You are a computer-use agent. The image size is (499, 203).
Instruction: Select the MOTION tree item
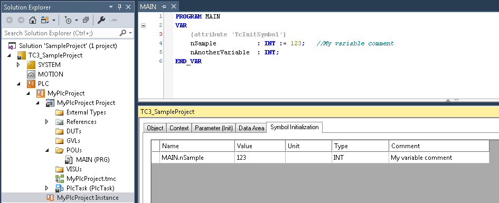(x=51, y=74)
